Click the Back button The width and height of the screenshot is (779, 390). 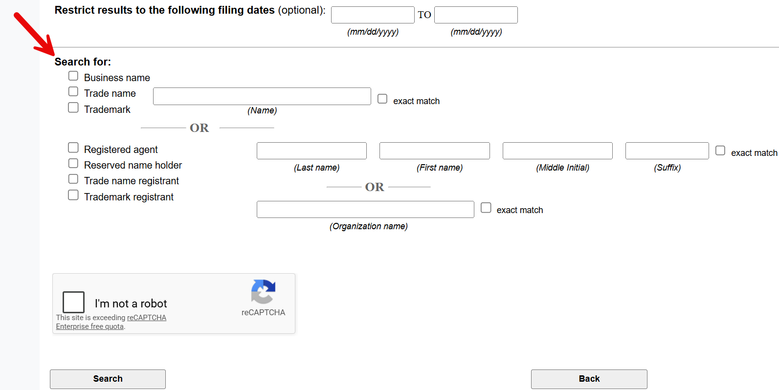[589, 379]
